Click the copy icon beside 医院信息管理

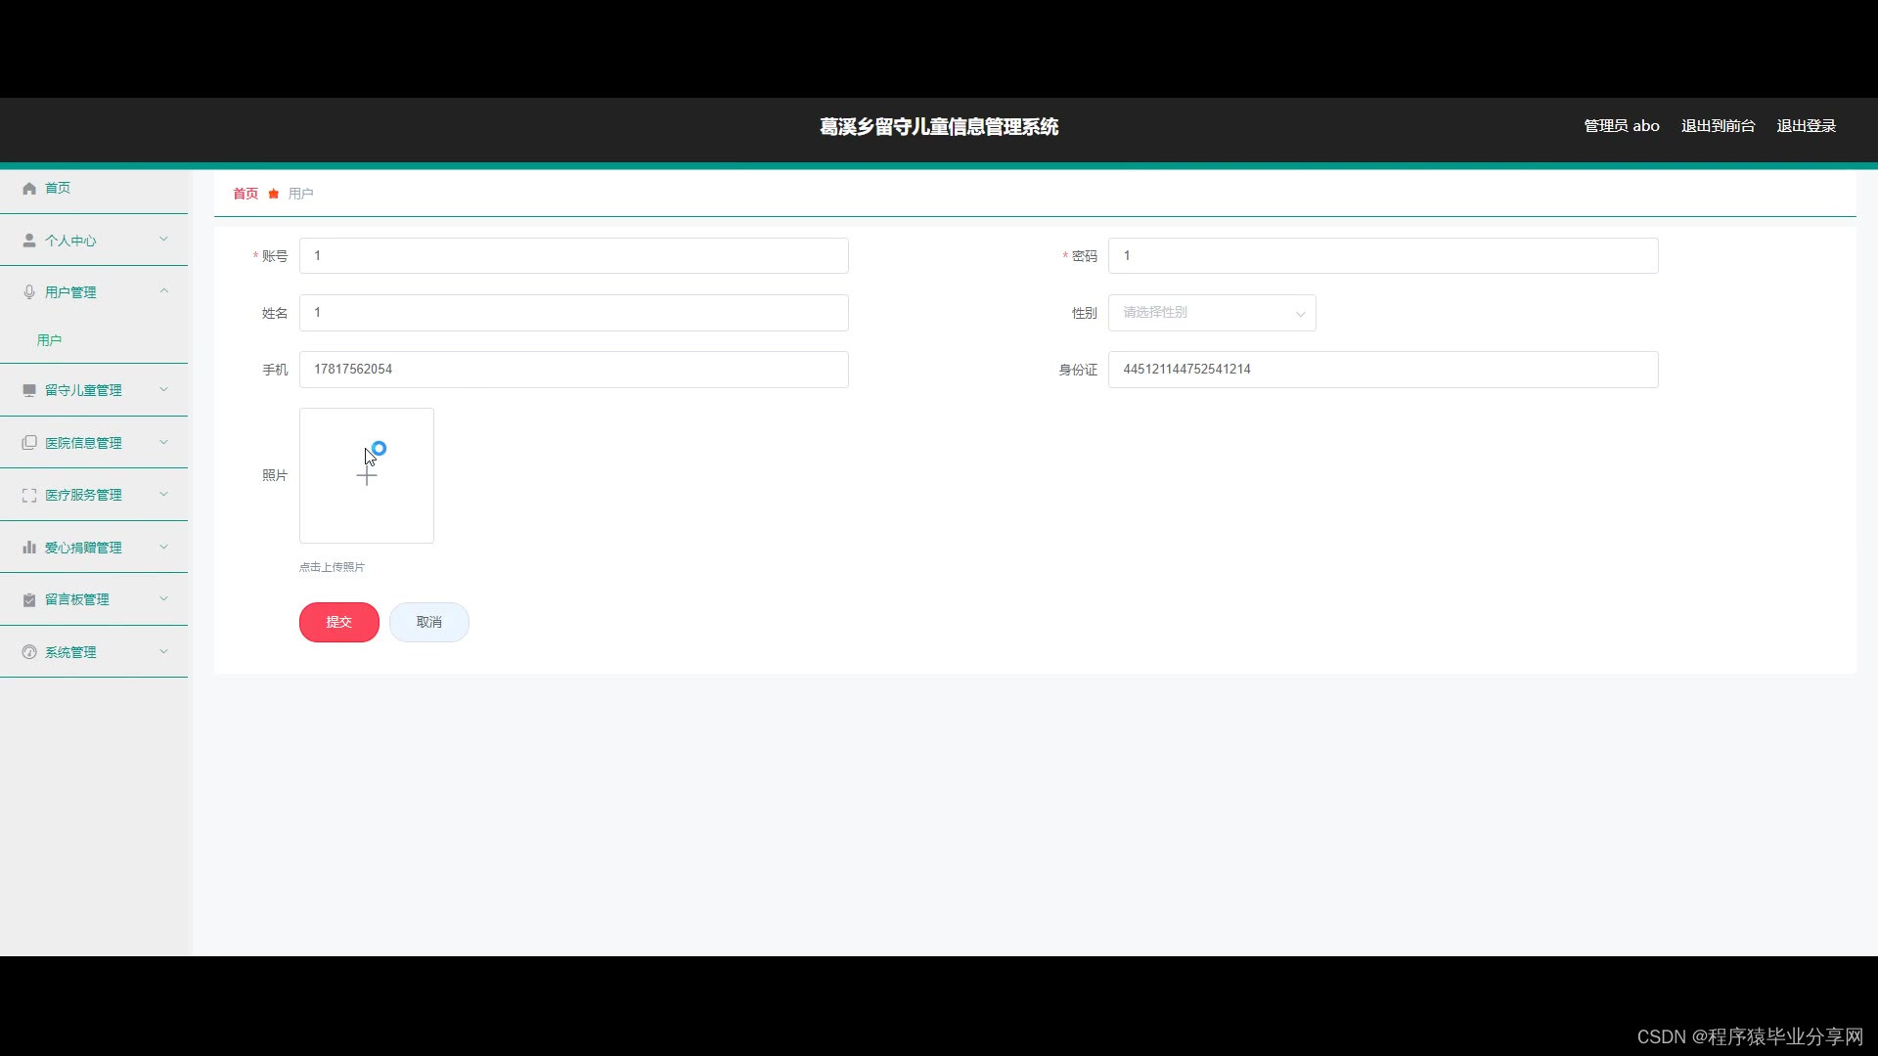(29, 443)
